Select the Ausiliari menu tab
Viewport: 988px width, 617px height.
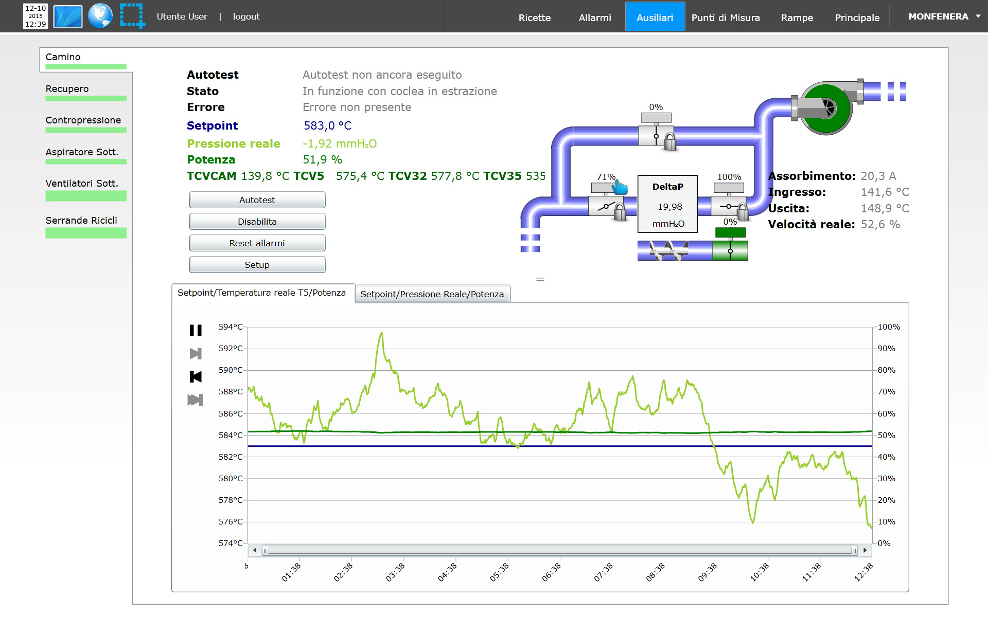click(x=655, y=17)
